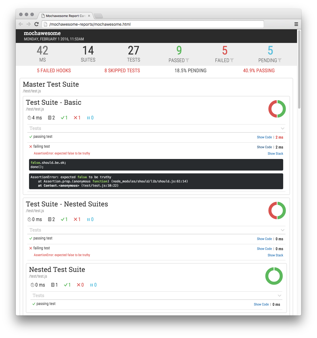Show Code for Nested Test Suite passing test

261,304
